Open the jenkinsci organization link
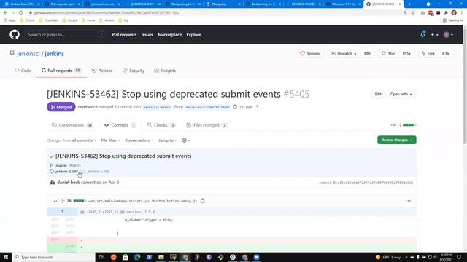Viewport: 467px width, 262px height. [x=28, y=54]
